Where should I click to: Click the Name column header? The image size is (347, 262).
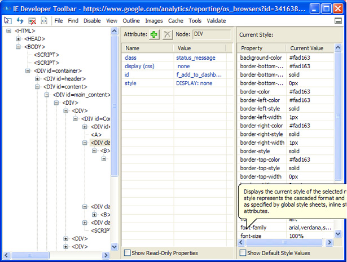tap(147, 48)
